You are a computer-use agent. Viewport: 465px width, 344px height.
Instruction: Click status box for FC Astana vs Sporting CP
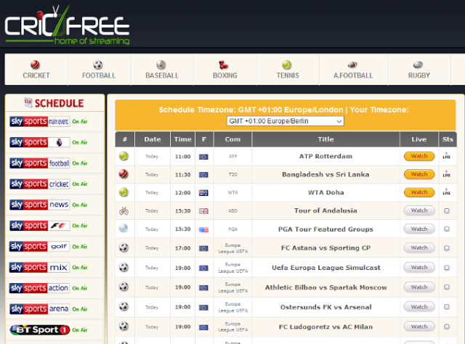[447, 248]
